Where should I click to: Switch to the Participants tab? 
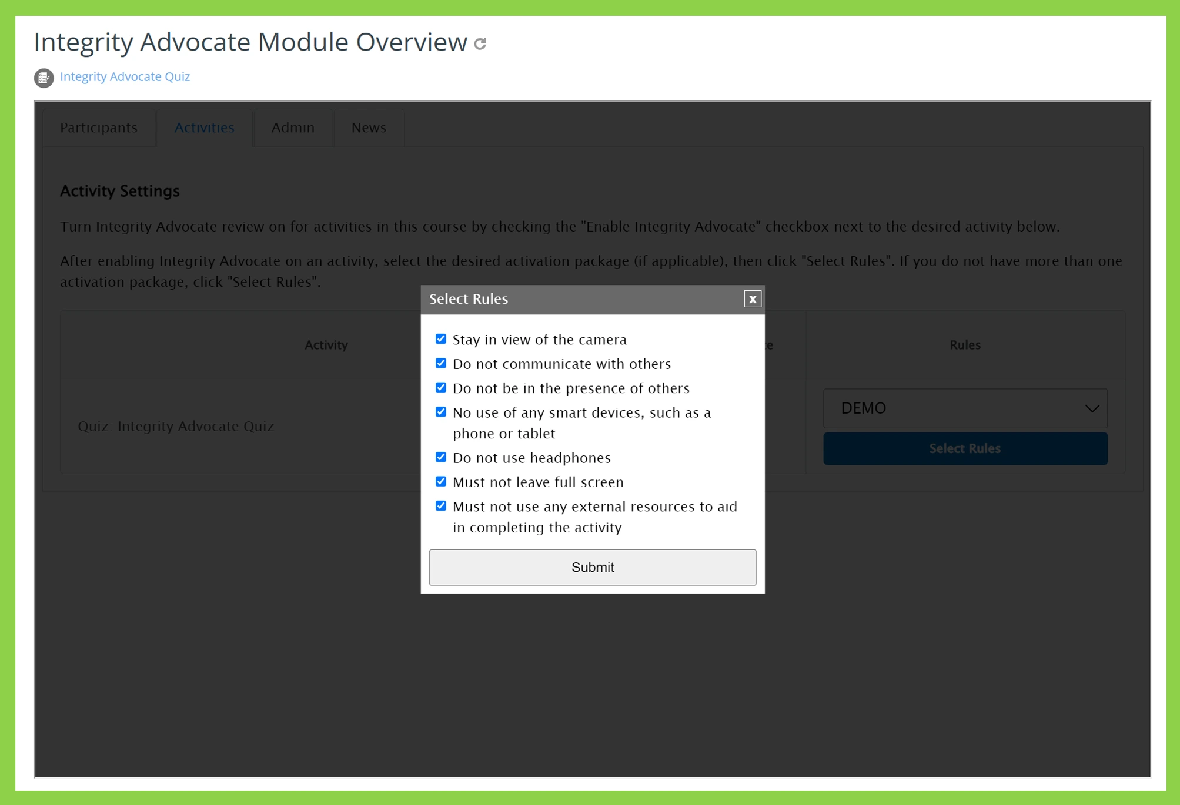coord(99,128)
